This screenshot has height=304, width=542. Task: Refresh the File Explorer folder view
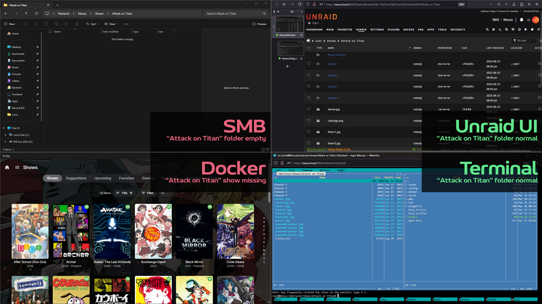tap(36, 14)
